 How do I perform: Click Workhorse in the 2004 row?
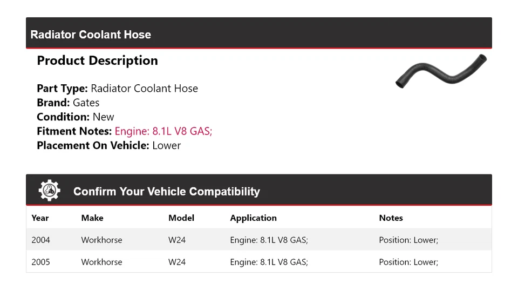(101, 240)
